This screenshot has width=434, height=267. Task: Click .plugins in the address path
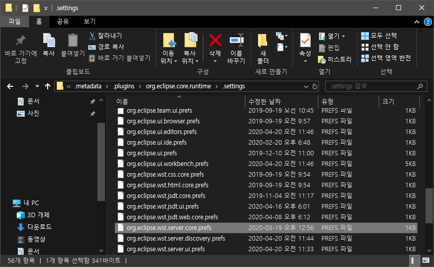123,86
